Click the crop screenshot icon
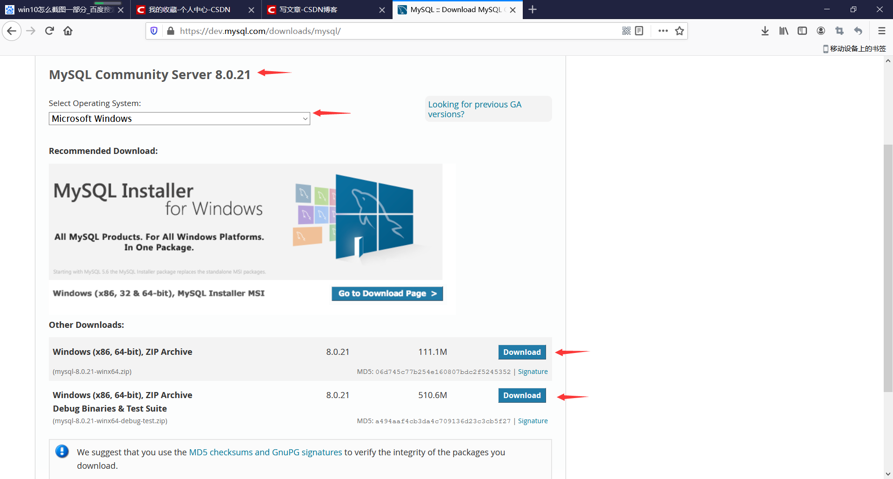The height and width of the screenshot is (479, 893). pos(840,31)
